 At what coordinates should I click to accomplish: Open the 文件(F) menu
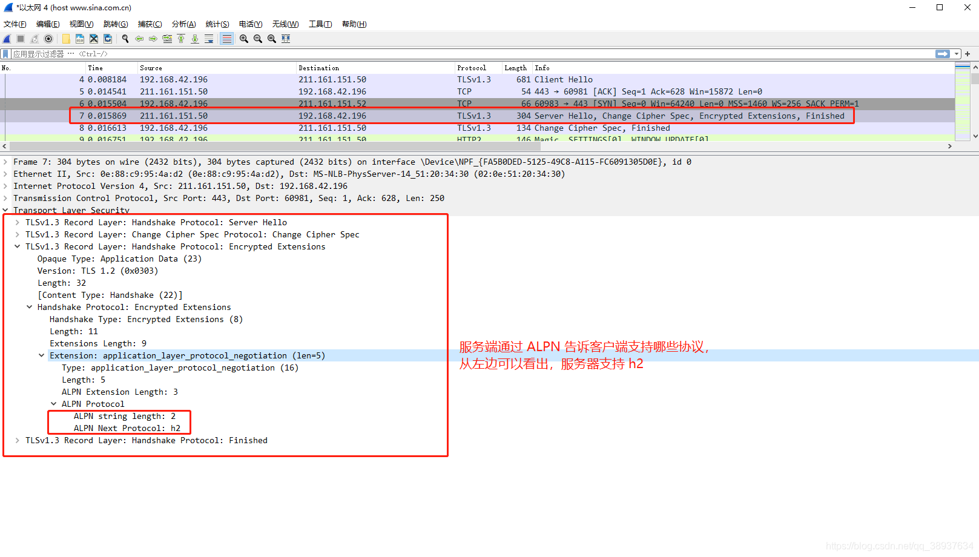click(15, 24)
